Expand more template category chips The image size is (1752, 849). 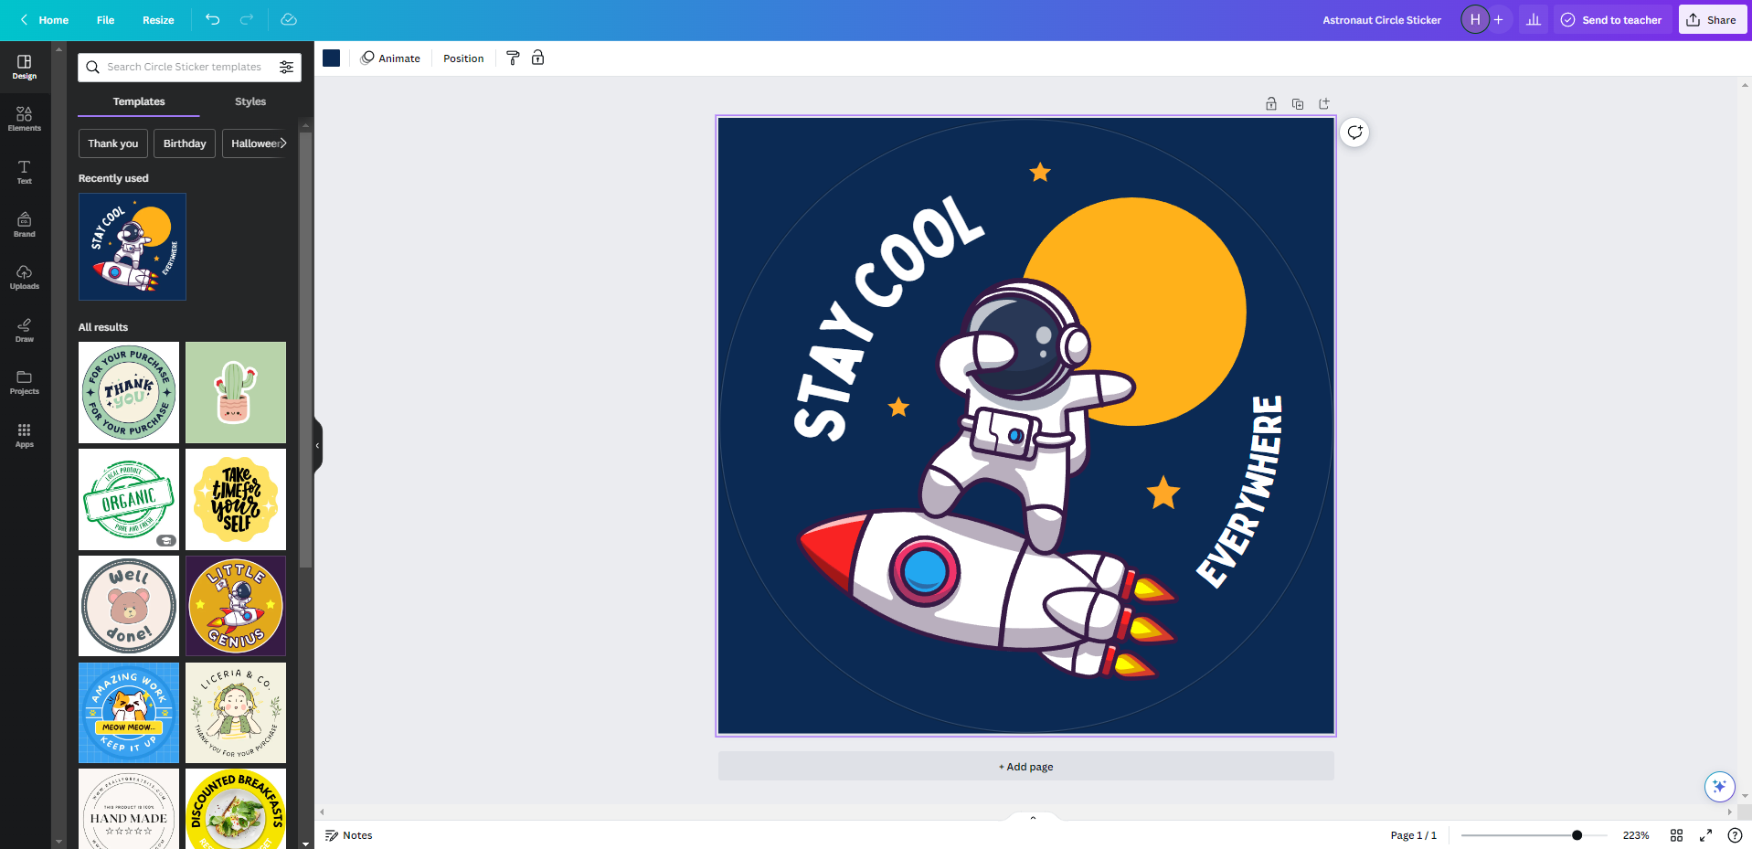(283, 143)
